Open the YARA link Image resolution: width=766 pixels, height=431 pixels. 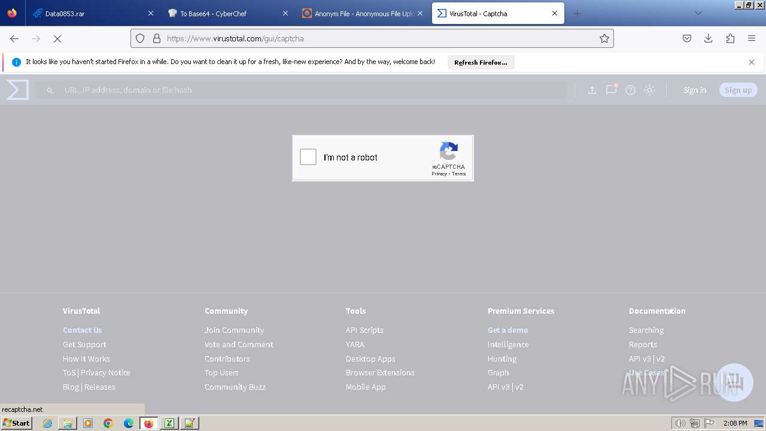[x=355, y=344]
